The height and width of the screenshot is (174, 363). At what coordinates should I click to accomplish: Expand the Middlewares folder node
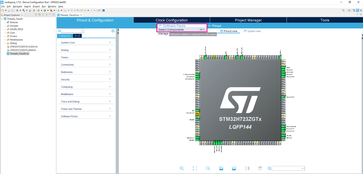pyautogui.click(x=5, y=40)
